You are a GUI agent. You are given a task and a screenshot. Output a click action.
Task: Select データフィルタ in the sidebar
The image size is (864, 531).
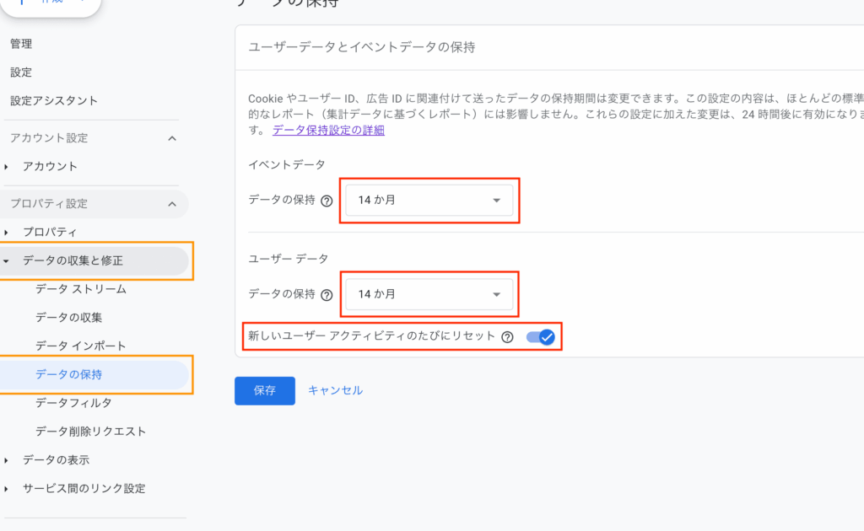tap(73, 403)
